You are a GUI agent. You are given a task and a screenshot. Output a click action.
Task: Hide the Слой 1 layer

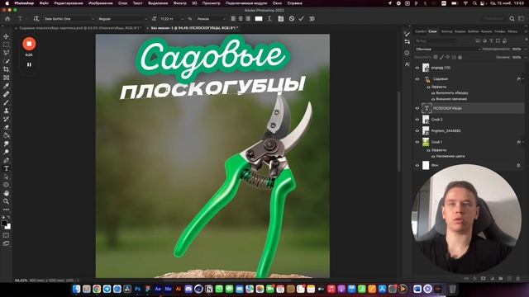[417, 142]
